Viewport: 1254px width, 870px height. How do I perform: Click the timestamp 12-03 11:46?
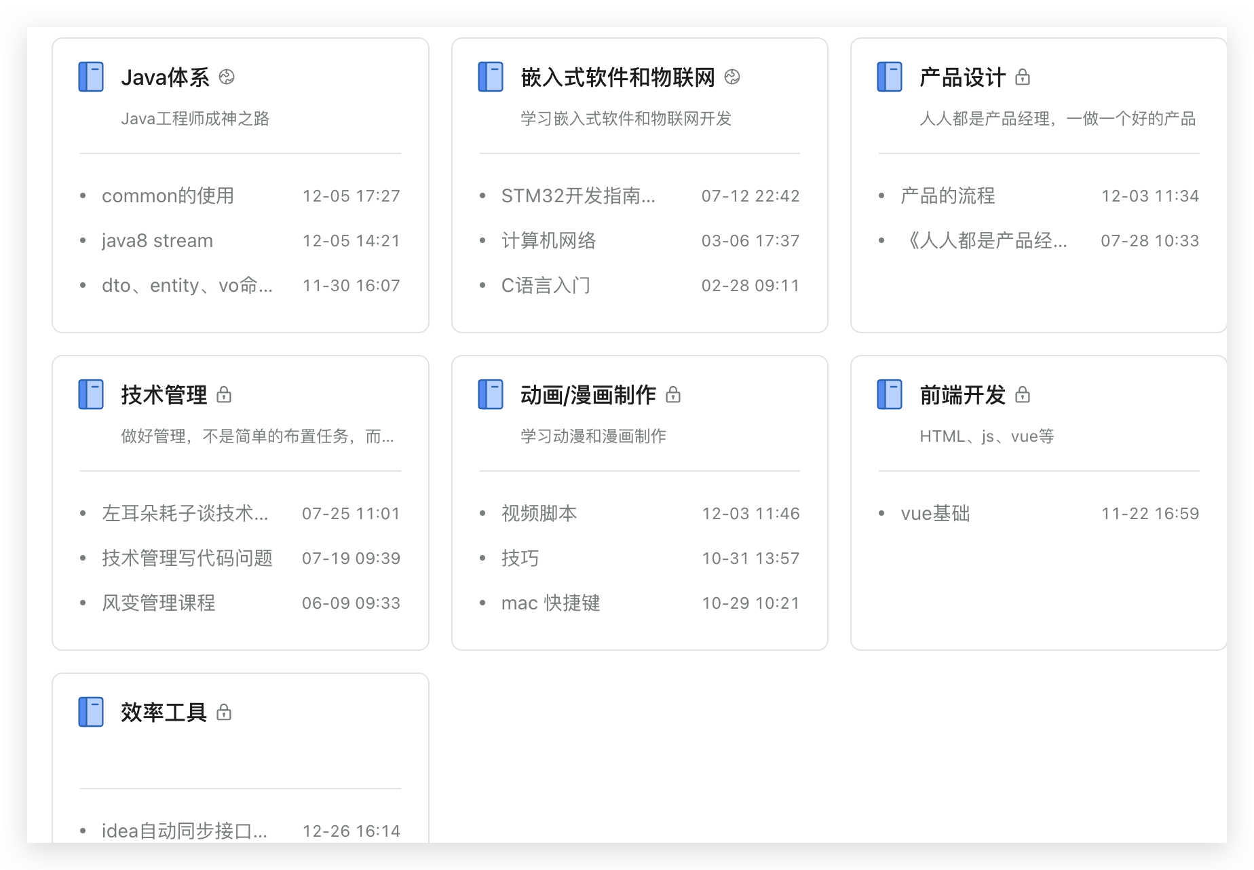click(x=750, y=514)
